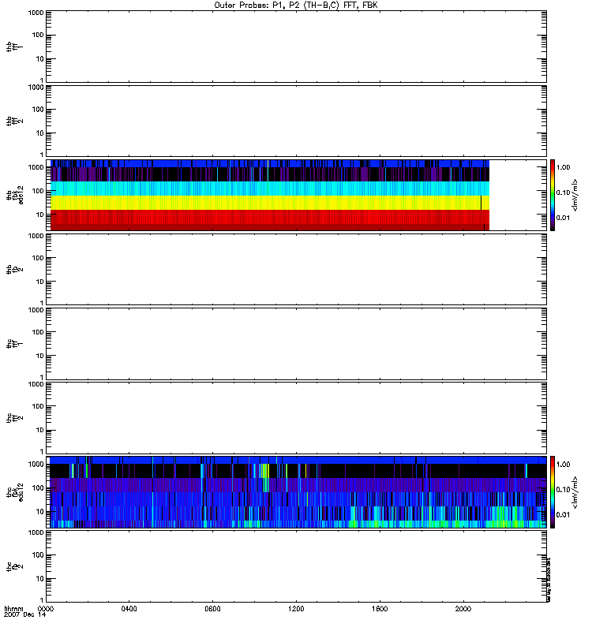Click the thc fbk edc12 colorbar
This screenshot has height=631, width=592.
point(553,491)
